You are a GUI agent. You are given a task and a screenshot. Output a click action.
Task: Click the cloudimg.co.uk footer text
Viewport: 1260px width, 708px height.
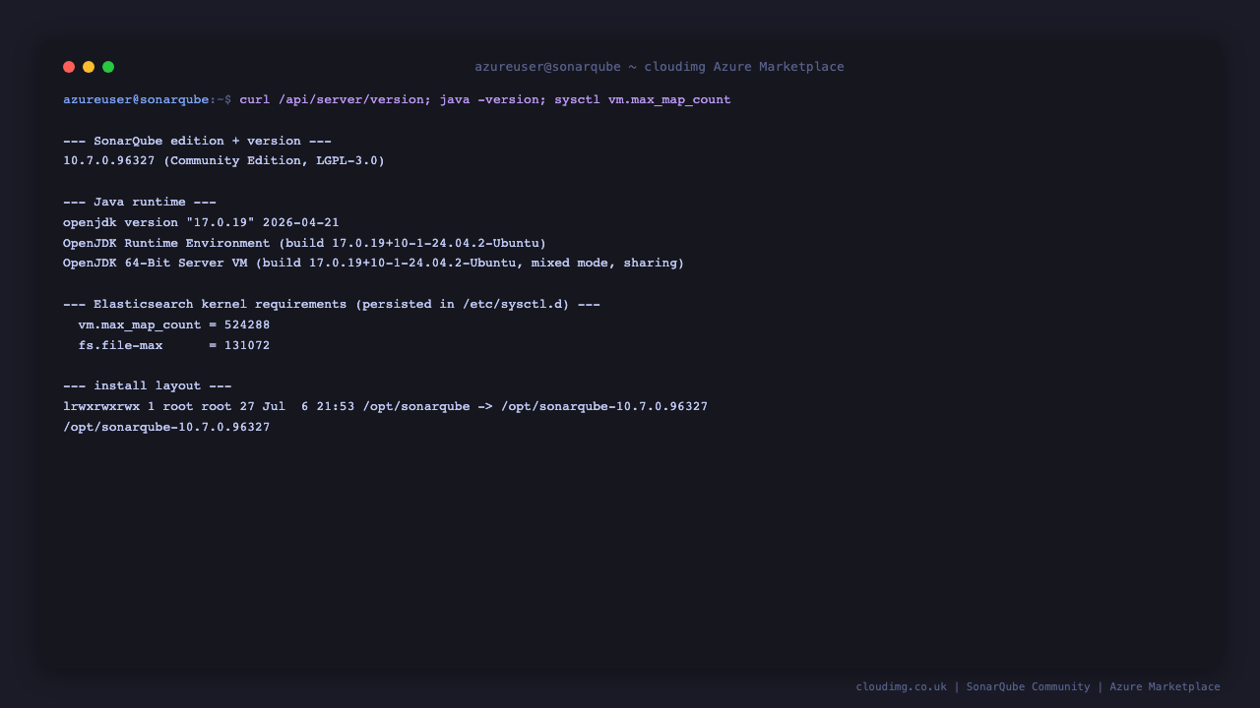coord(901,686)
